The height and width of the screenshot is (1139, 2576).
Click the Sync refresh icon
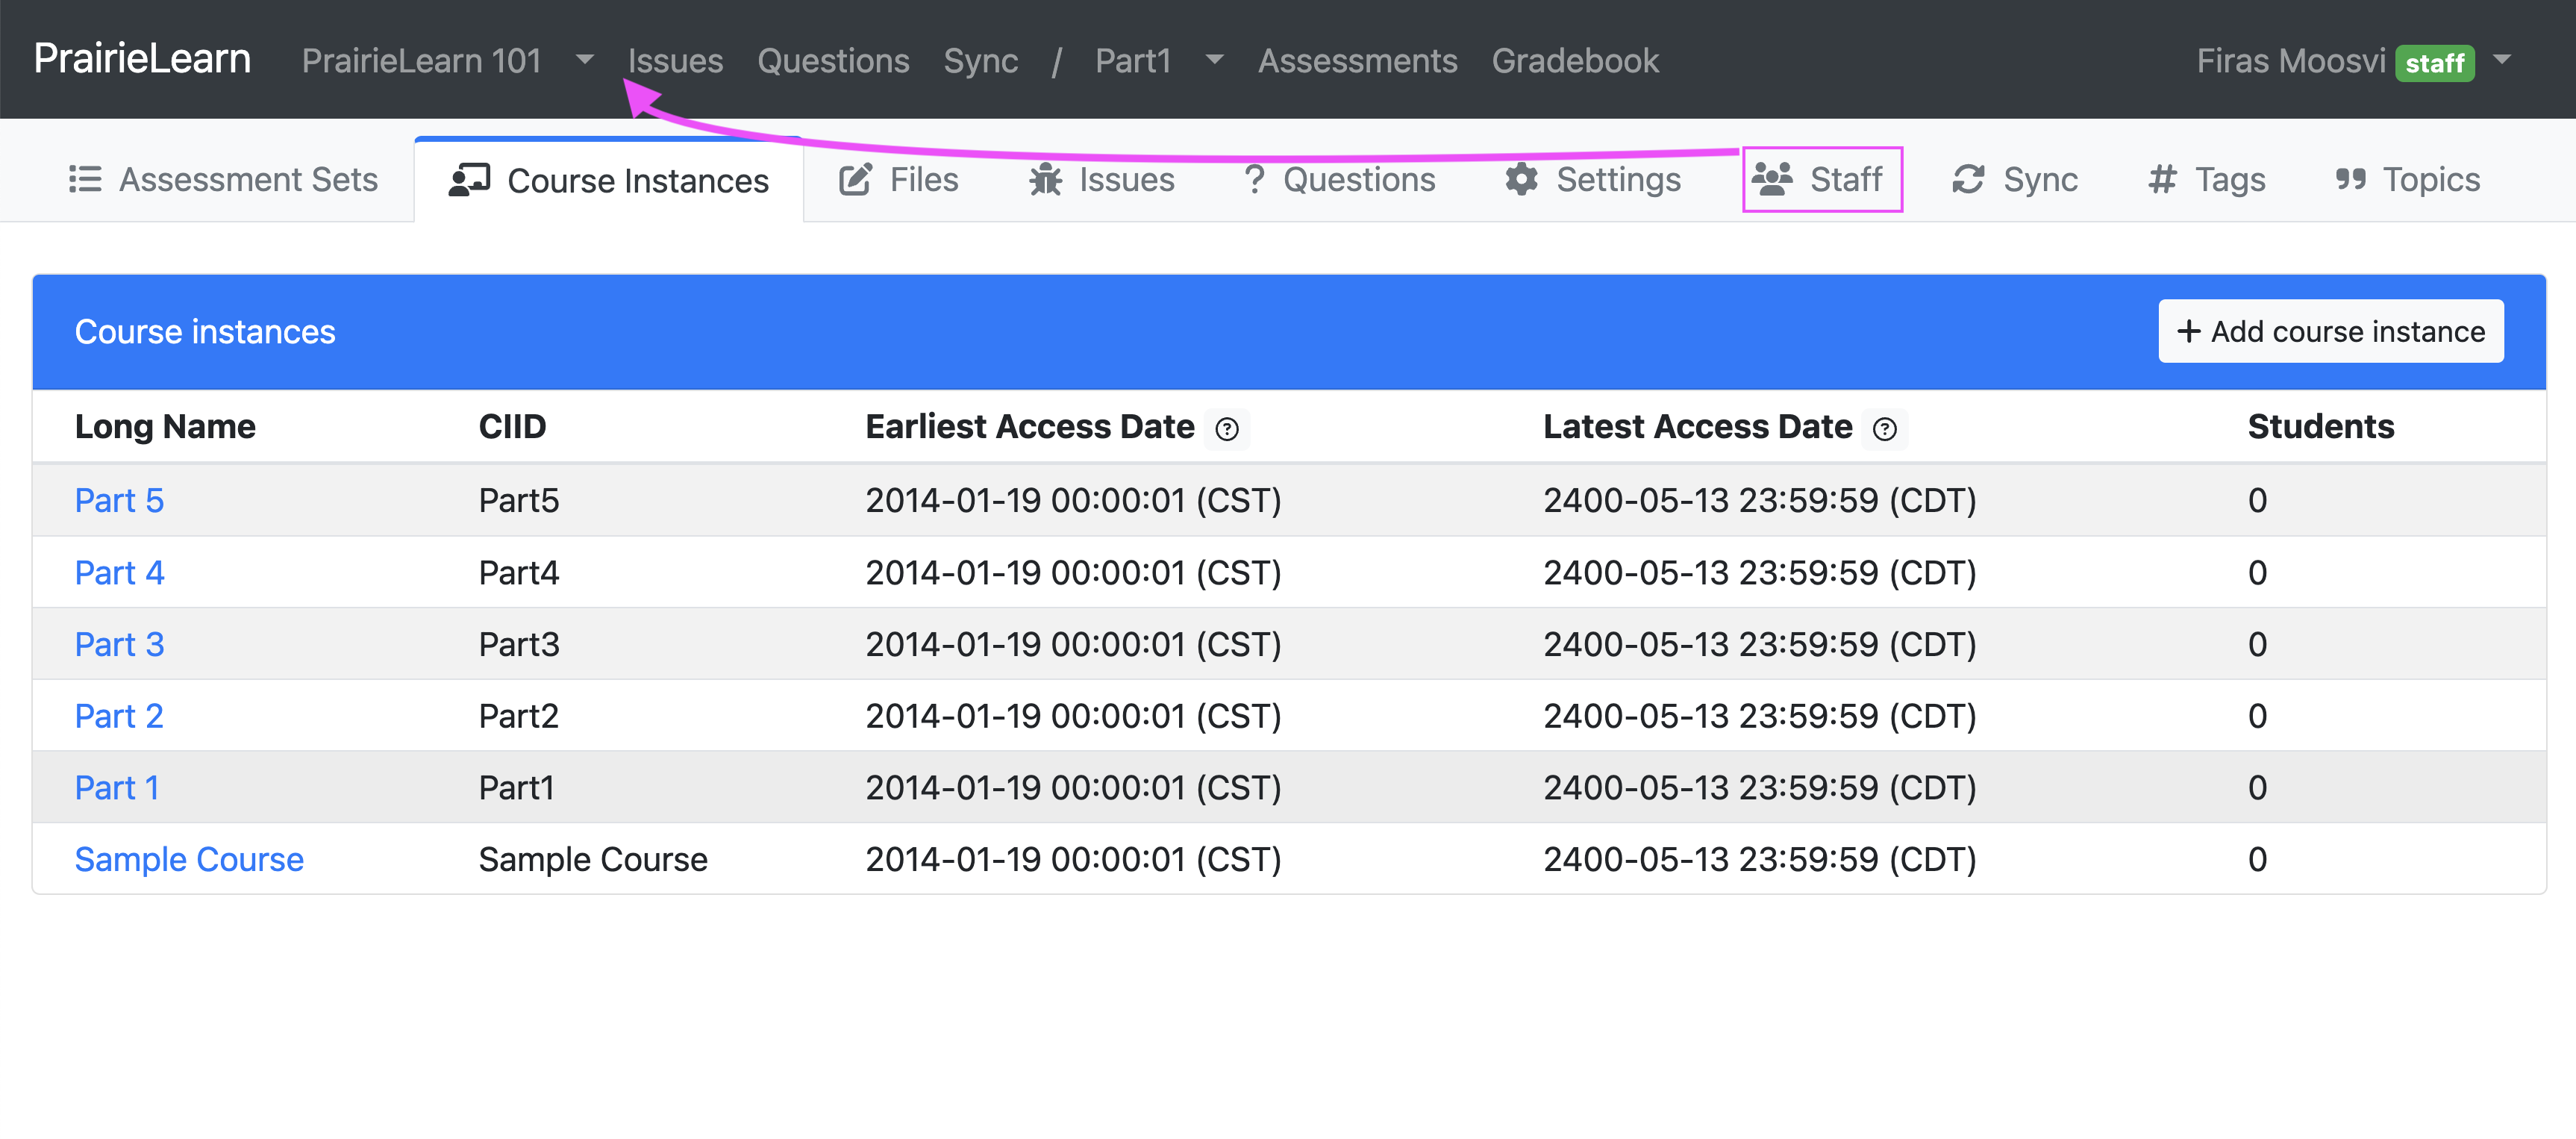pyautogui.click(x=1968, y=179)
